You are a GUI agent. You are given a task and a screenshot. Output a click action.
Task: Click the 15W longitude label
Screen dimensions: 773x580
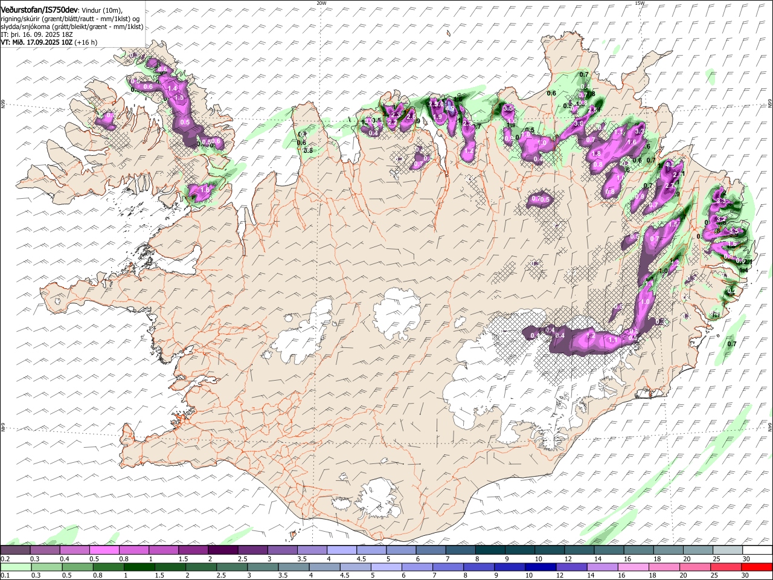pyautogui.click(x=640, y=3)
